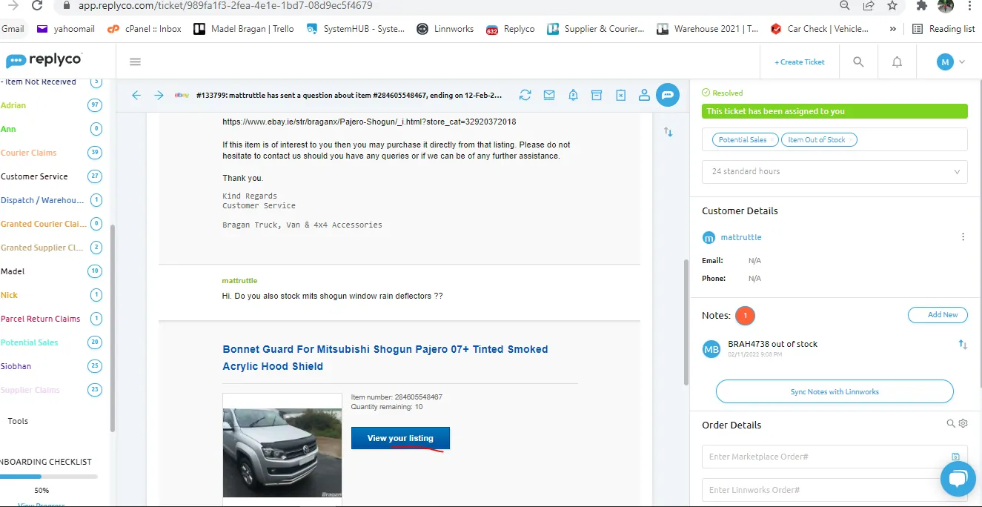Image resolution: width=982 pixels, height=507 pixels.
Task: Open notifications bell in header
Action: coord(897,62)
